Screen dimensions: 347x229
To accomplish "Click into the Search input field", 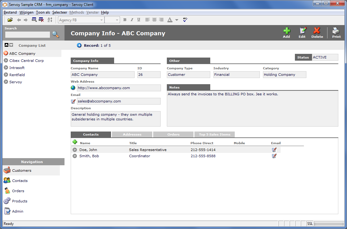I will click(27, 35).
